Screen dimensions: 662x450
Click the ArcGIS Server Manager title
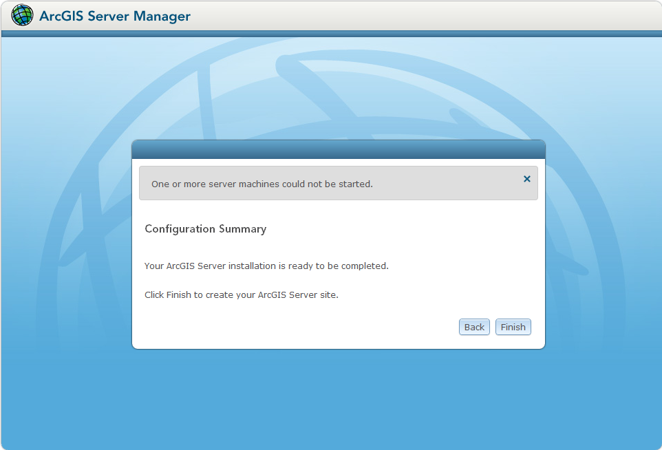click(x=115, y=16)
